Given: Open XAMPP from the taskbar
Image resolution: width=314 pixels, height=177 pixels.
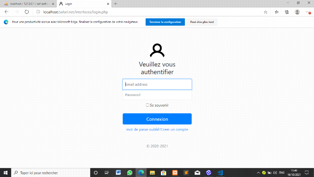Looking at the screenshot, I should click(x=175, y=173).
